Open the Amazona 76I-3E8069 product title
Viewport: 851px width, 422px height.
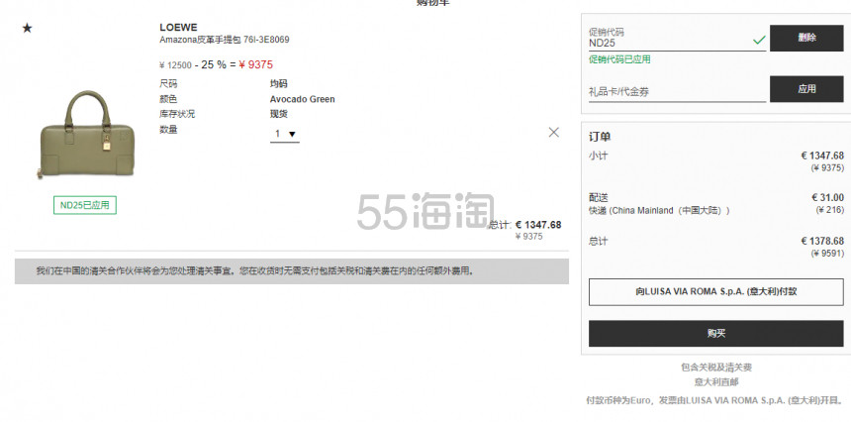(225, 40)
